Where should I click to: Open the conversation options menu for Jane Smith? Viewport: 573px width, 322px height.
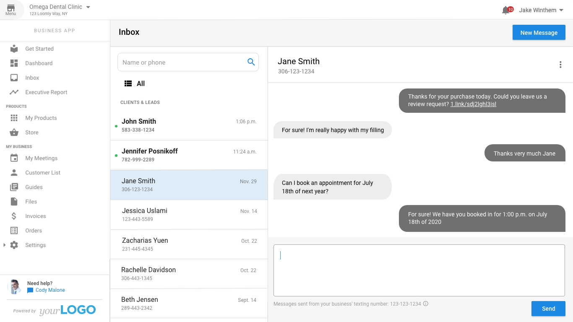560,65
